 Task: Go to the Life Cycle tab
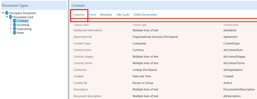[x=123, y=15]
